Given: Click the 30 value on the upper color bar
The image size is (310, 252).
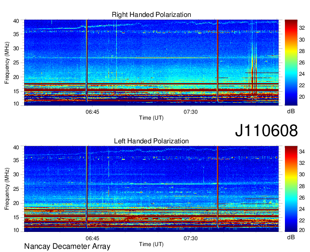Looking at the screenshot, I should (302, 40).
